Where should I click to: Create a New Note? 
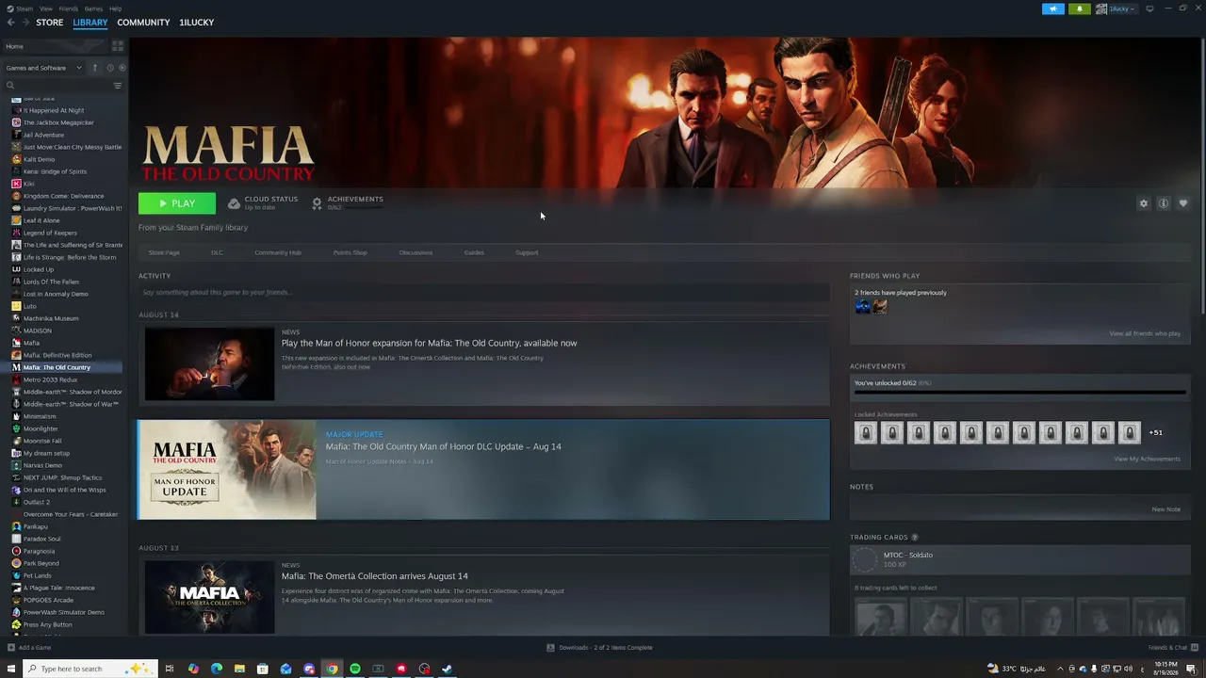1166,509
